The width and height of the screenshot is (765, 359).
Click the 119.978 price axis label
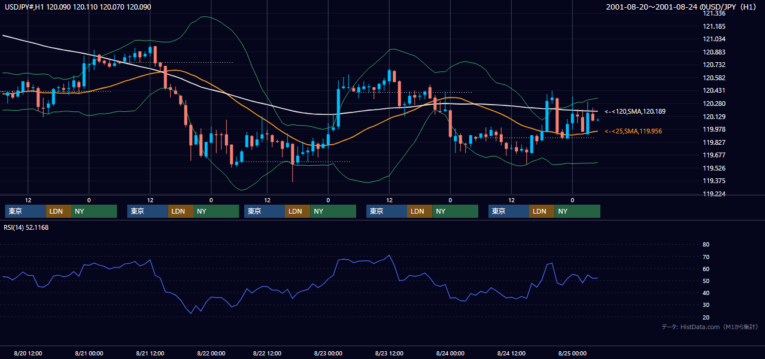714,129
